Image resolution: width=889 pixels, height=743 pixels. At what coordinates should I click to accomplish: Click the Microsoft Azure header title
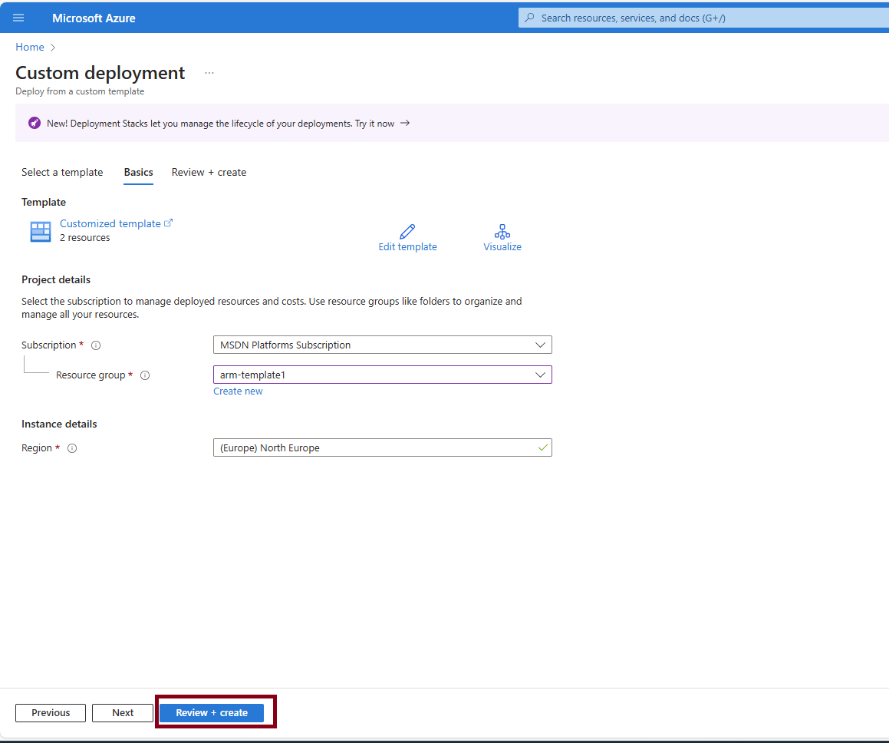[94, 18]
